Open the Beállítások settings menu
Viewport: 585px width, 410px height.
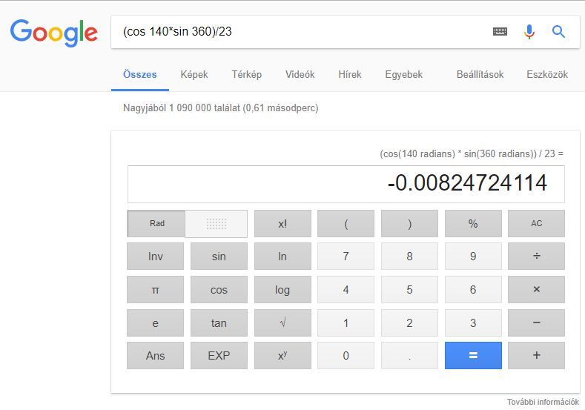point(480,74)
